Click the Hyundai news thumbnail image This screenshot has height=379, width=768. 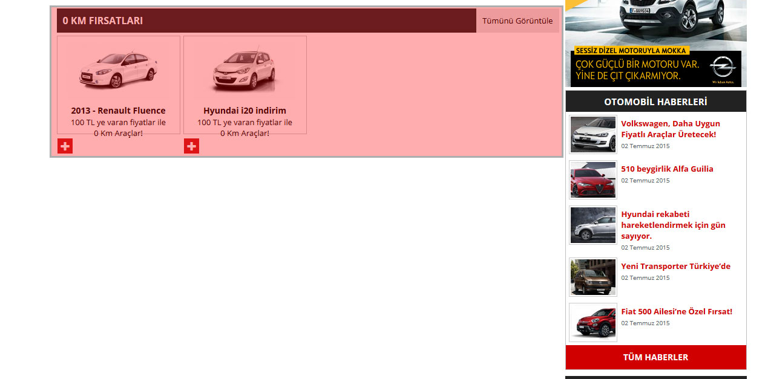point(593,225)
